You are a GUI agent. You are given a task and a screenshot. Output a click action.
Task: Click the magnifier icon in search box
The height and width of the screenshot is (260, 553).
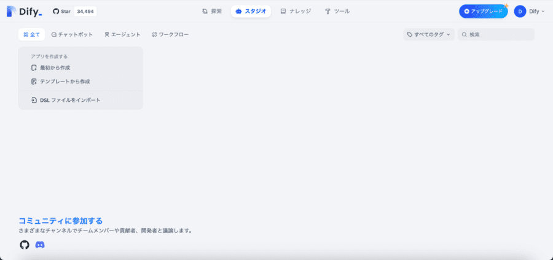point(465,34)
